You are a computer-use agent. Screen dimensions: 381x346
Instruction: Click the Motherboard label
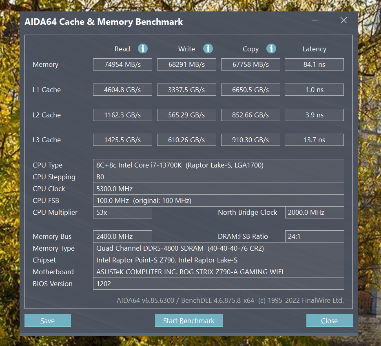(53, 272)
